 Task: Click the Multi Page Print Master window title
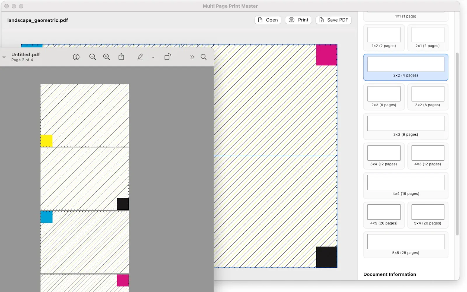pos(230,6)
